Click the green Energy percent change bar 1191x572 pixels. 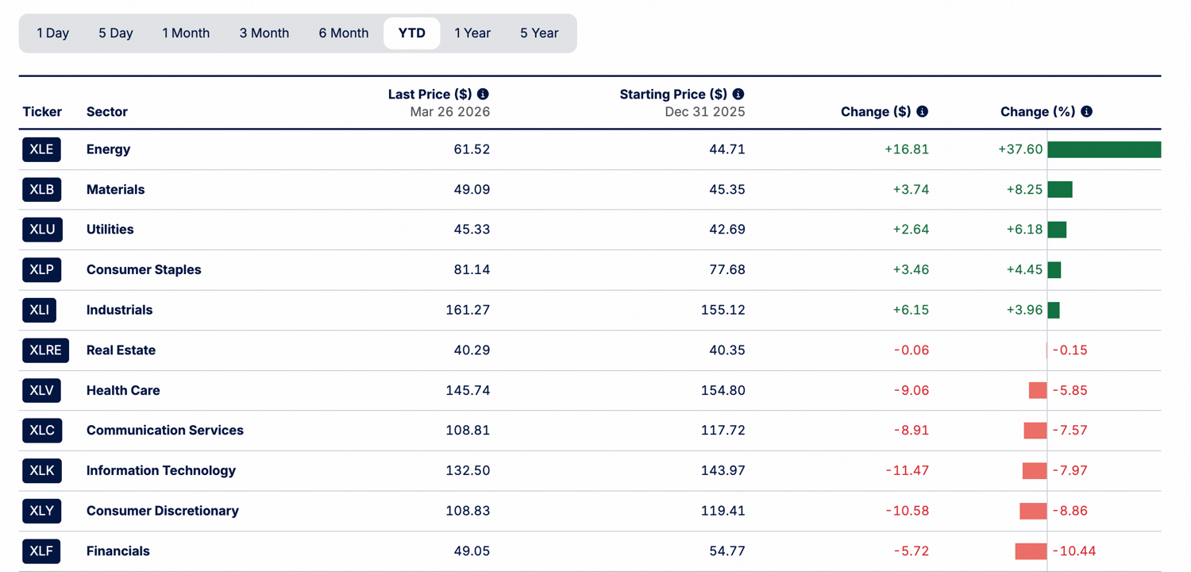[x=1104, y=149]
